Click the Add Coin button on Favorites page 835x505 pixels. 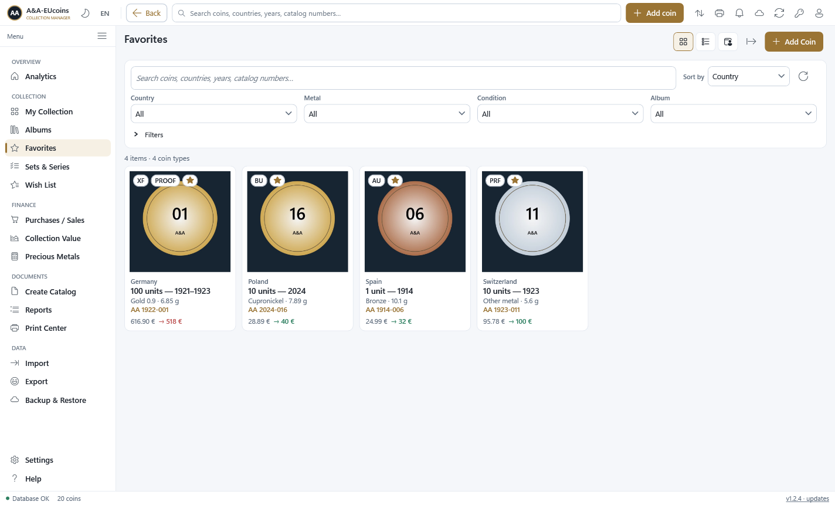(x=794, y=42)
